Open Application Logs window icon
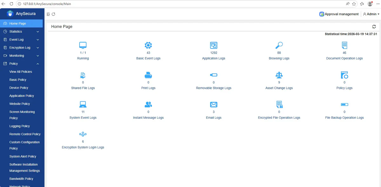 tap(214, 45)
